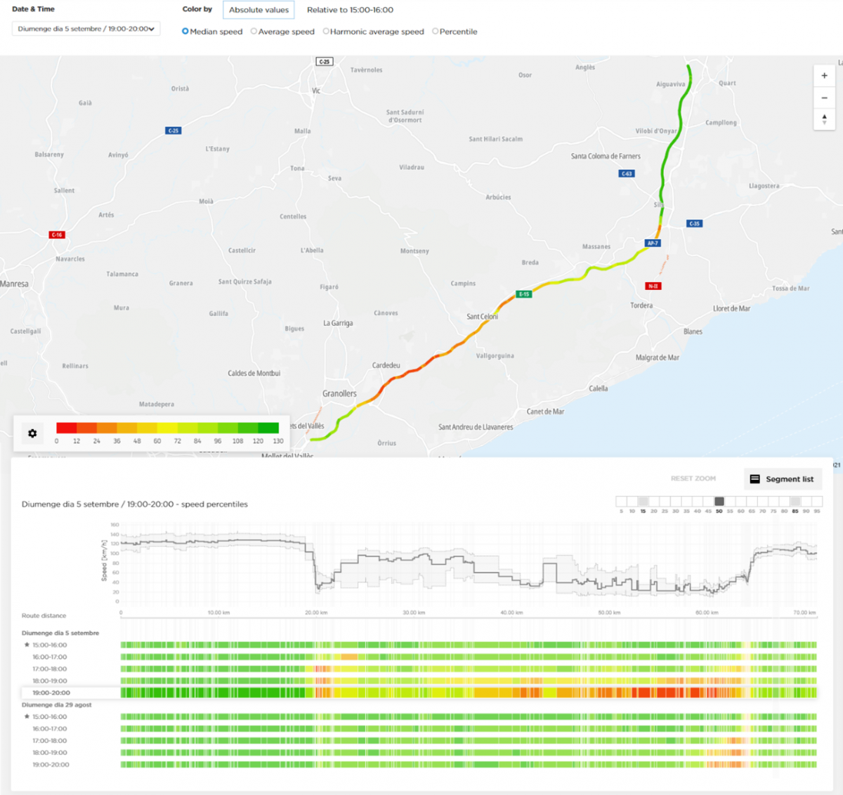
Task: Click the RESET ZOOM button
Action: [693, 478]
